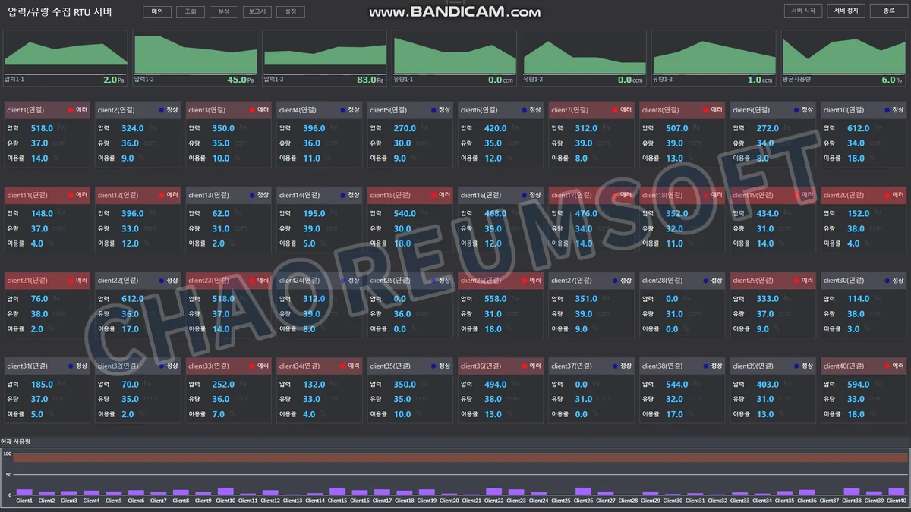The width and height of the screenshot is (911, 512).
Task: Click the 유량1-2 trend chart
Action: pos(585,58)
